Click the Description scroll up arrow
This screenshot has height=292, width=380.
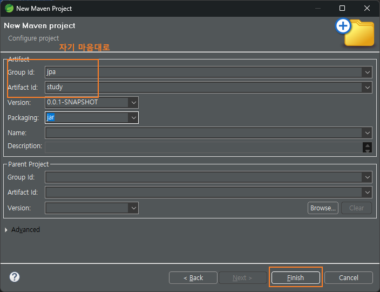[367, 145]
